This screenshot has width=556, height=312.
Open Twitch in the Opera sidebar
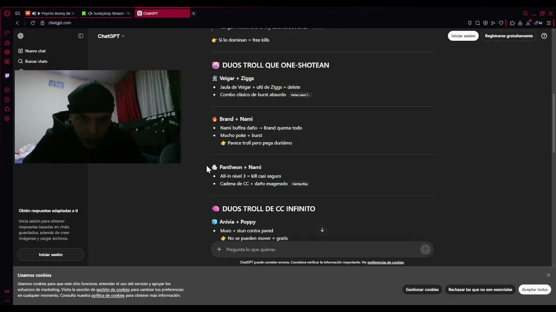pos(7,76)
